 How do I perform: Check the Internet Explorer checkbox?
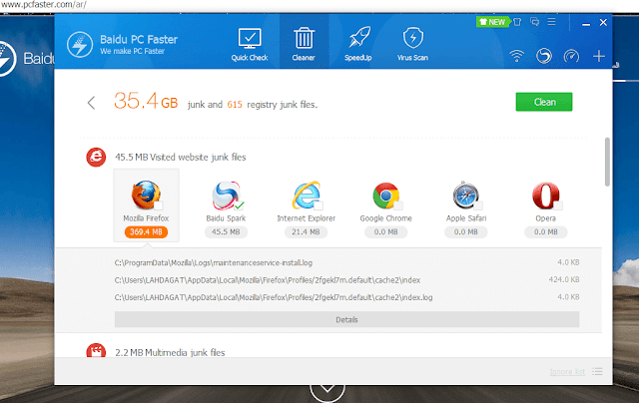tap(319, 205)
